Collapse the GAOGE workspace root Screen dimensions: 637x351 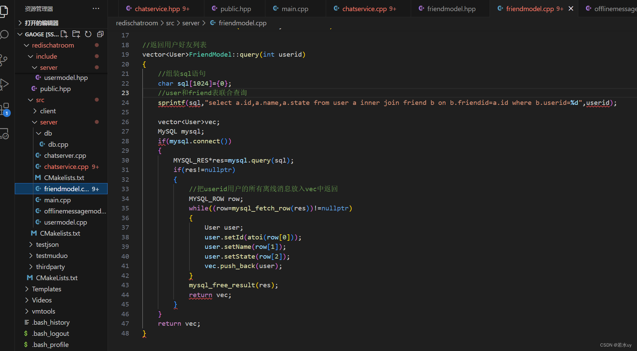20,34
